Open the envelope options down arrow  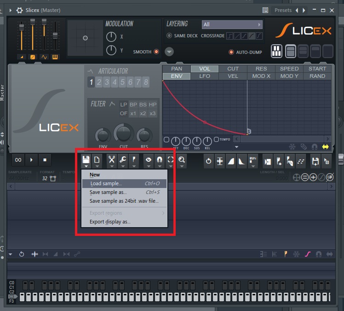236,147
